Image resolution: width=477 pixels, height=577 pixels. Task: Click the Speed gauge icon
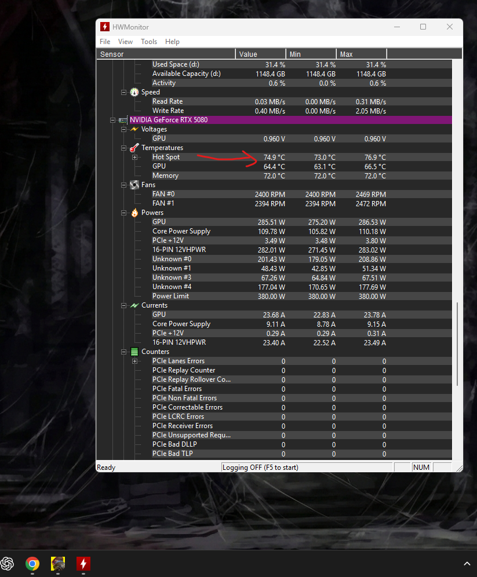(x=134, y=92)
